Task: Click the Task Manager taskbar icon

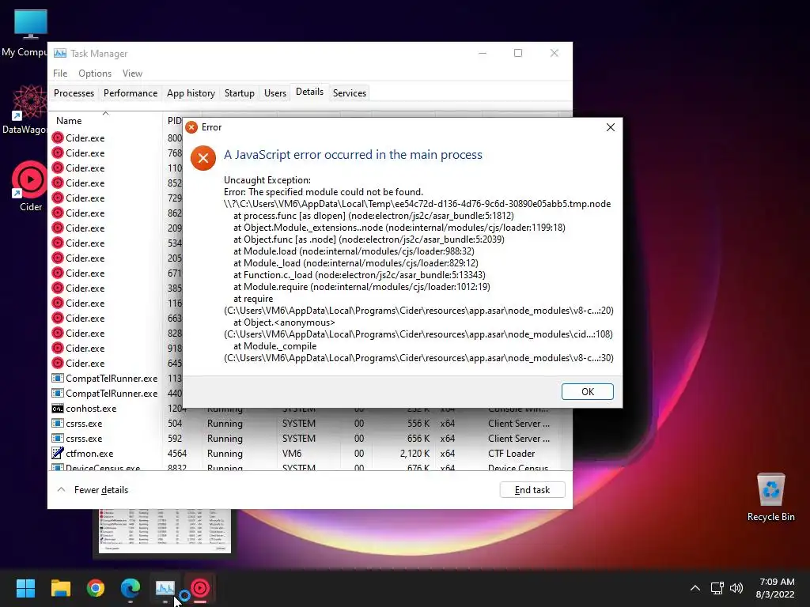Action: 165,588
